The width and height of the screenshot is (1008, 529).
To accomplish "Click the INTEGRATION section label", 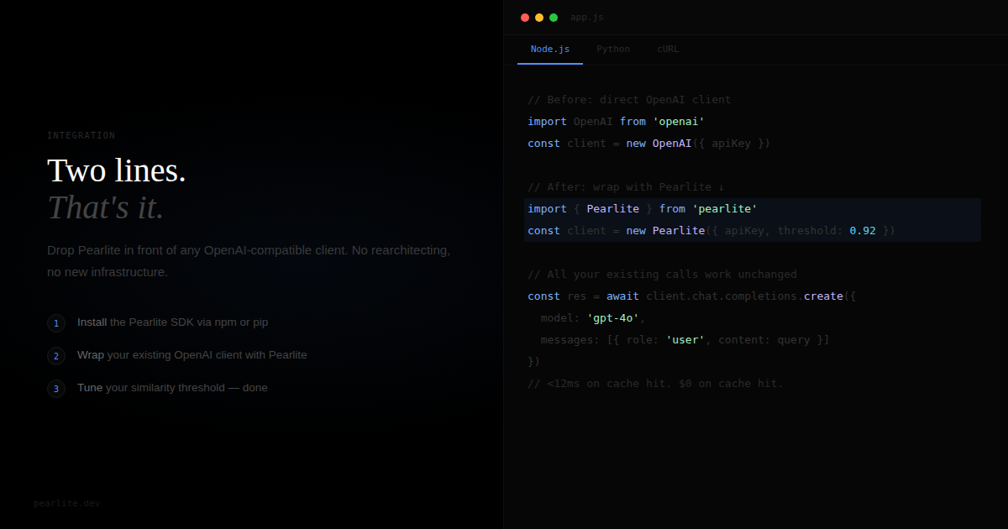I will coord(81,136).
